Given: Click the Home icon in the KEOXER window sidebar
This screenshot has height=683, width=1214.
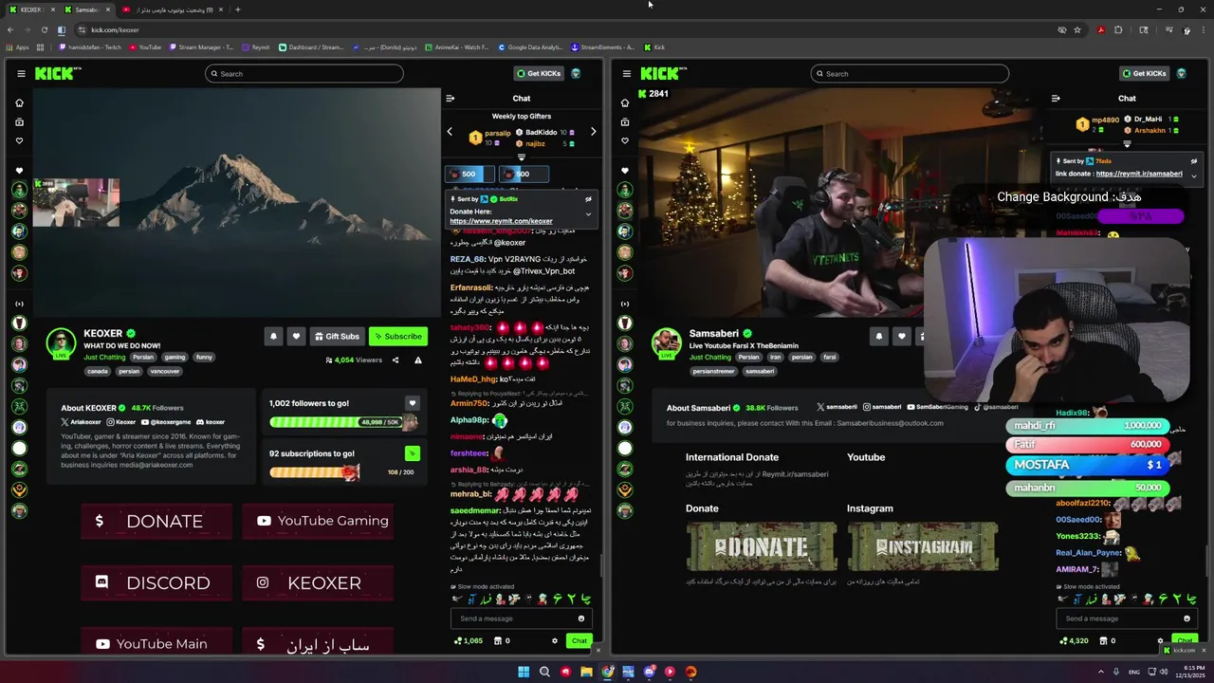Looking at the screenshot, I should 19,102.
